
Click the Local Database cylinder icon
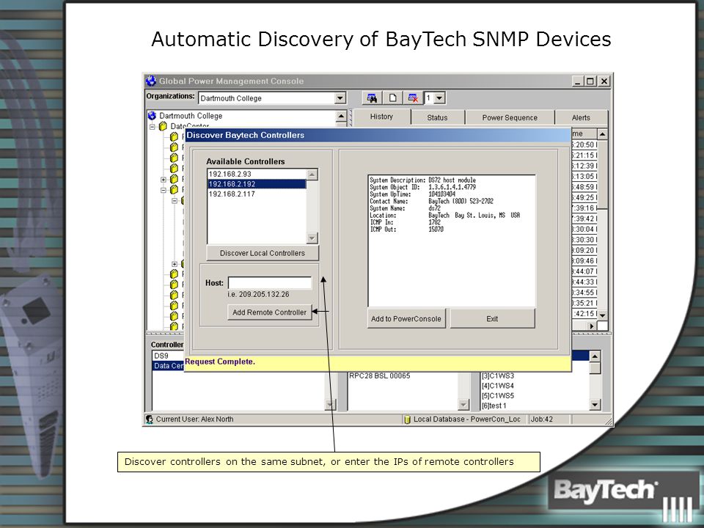tap(407, 419)
